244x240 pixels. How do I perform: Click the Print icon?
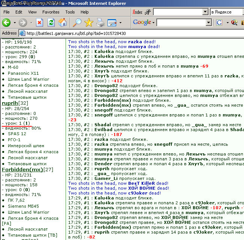click(100, 23)
